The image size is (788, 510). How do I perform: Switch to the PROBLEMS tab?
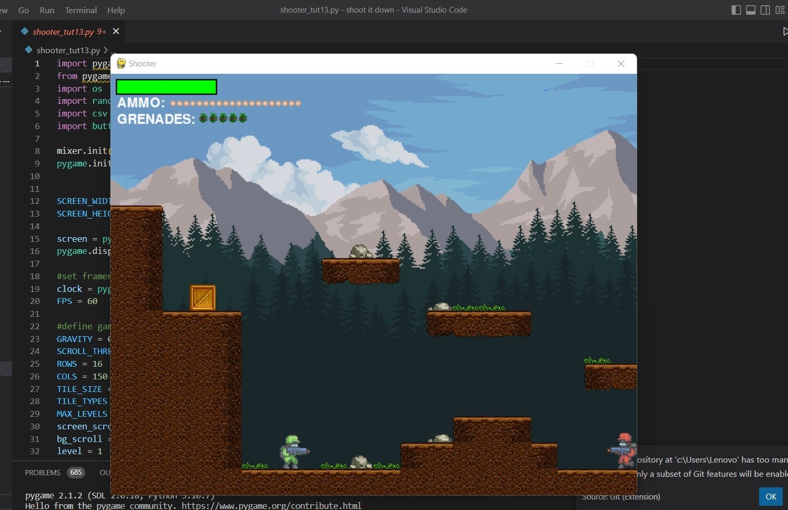pyautogui.click(x=43, y=472)
